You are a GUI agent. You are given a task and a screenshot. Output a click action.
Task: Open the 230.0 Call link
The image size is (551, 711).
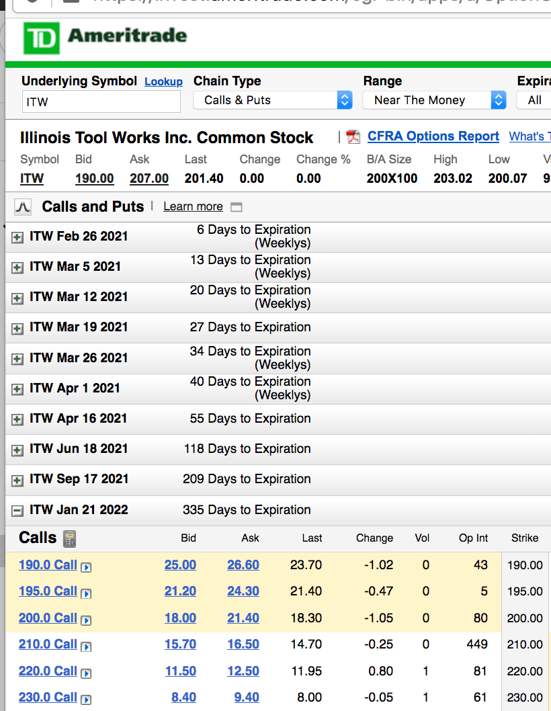pos(48,698)
